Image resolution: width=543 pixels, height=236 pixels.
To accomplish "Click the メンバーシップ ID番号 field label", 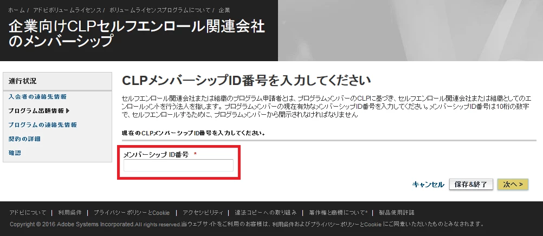I will pyautogui.click(x=156, y=155).
